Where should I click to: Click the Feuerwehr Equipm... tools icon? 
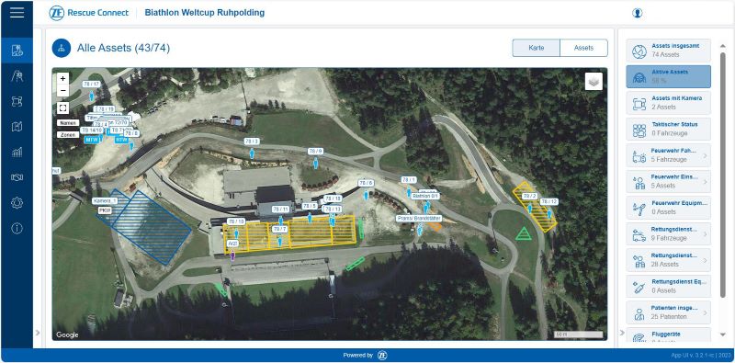[x=639, y=208]
